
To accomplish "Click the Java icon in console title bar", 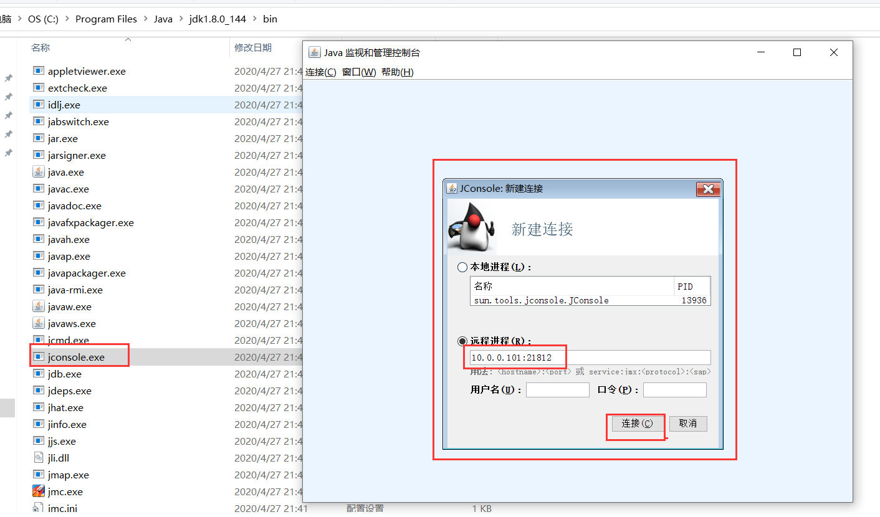I will (x=315, y=52).
